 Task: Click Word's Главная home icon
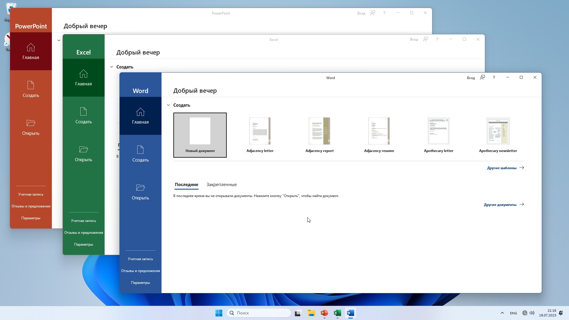140,112
